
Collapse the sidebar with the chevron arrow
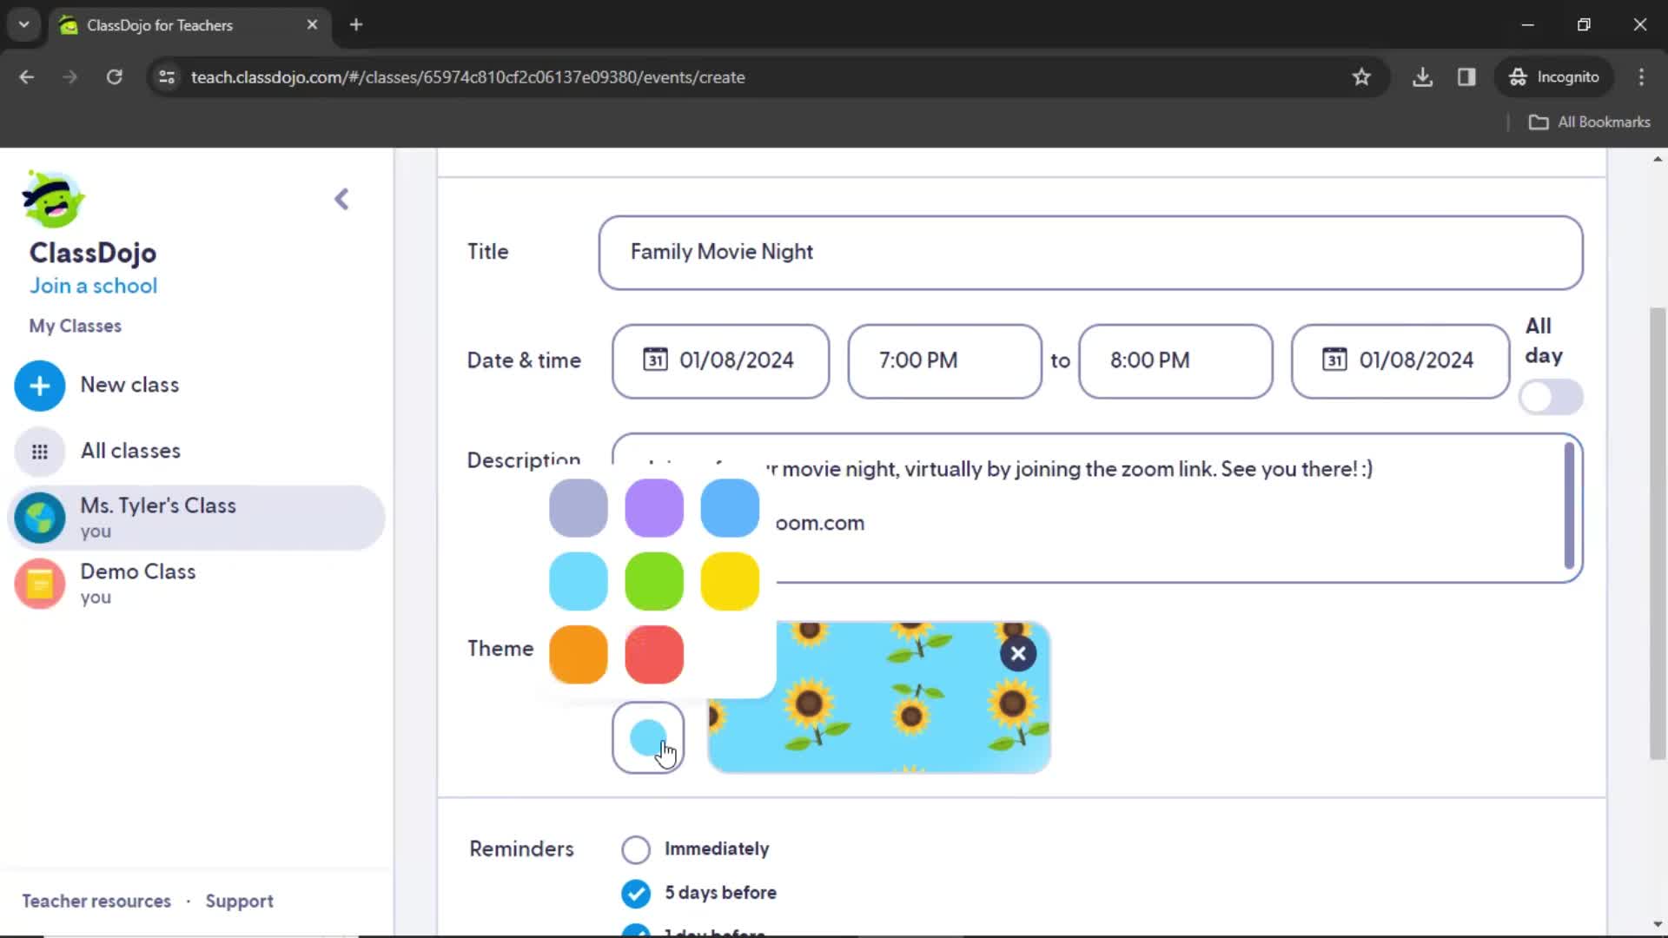341,200
